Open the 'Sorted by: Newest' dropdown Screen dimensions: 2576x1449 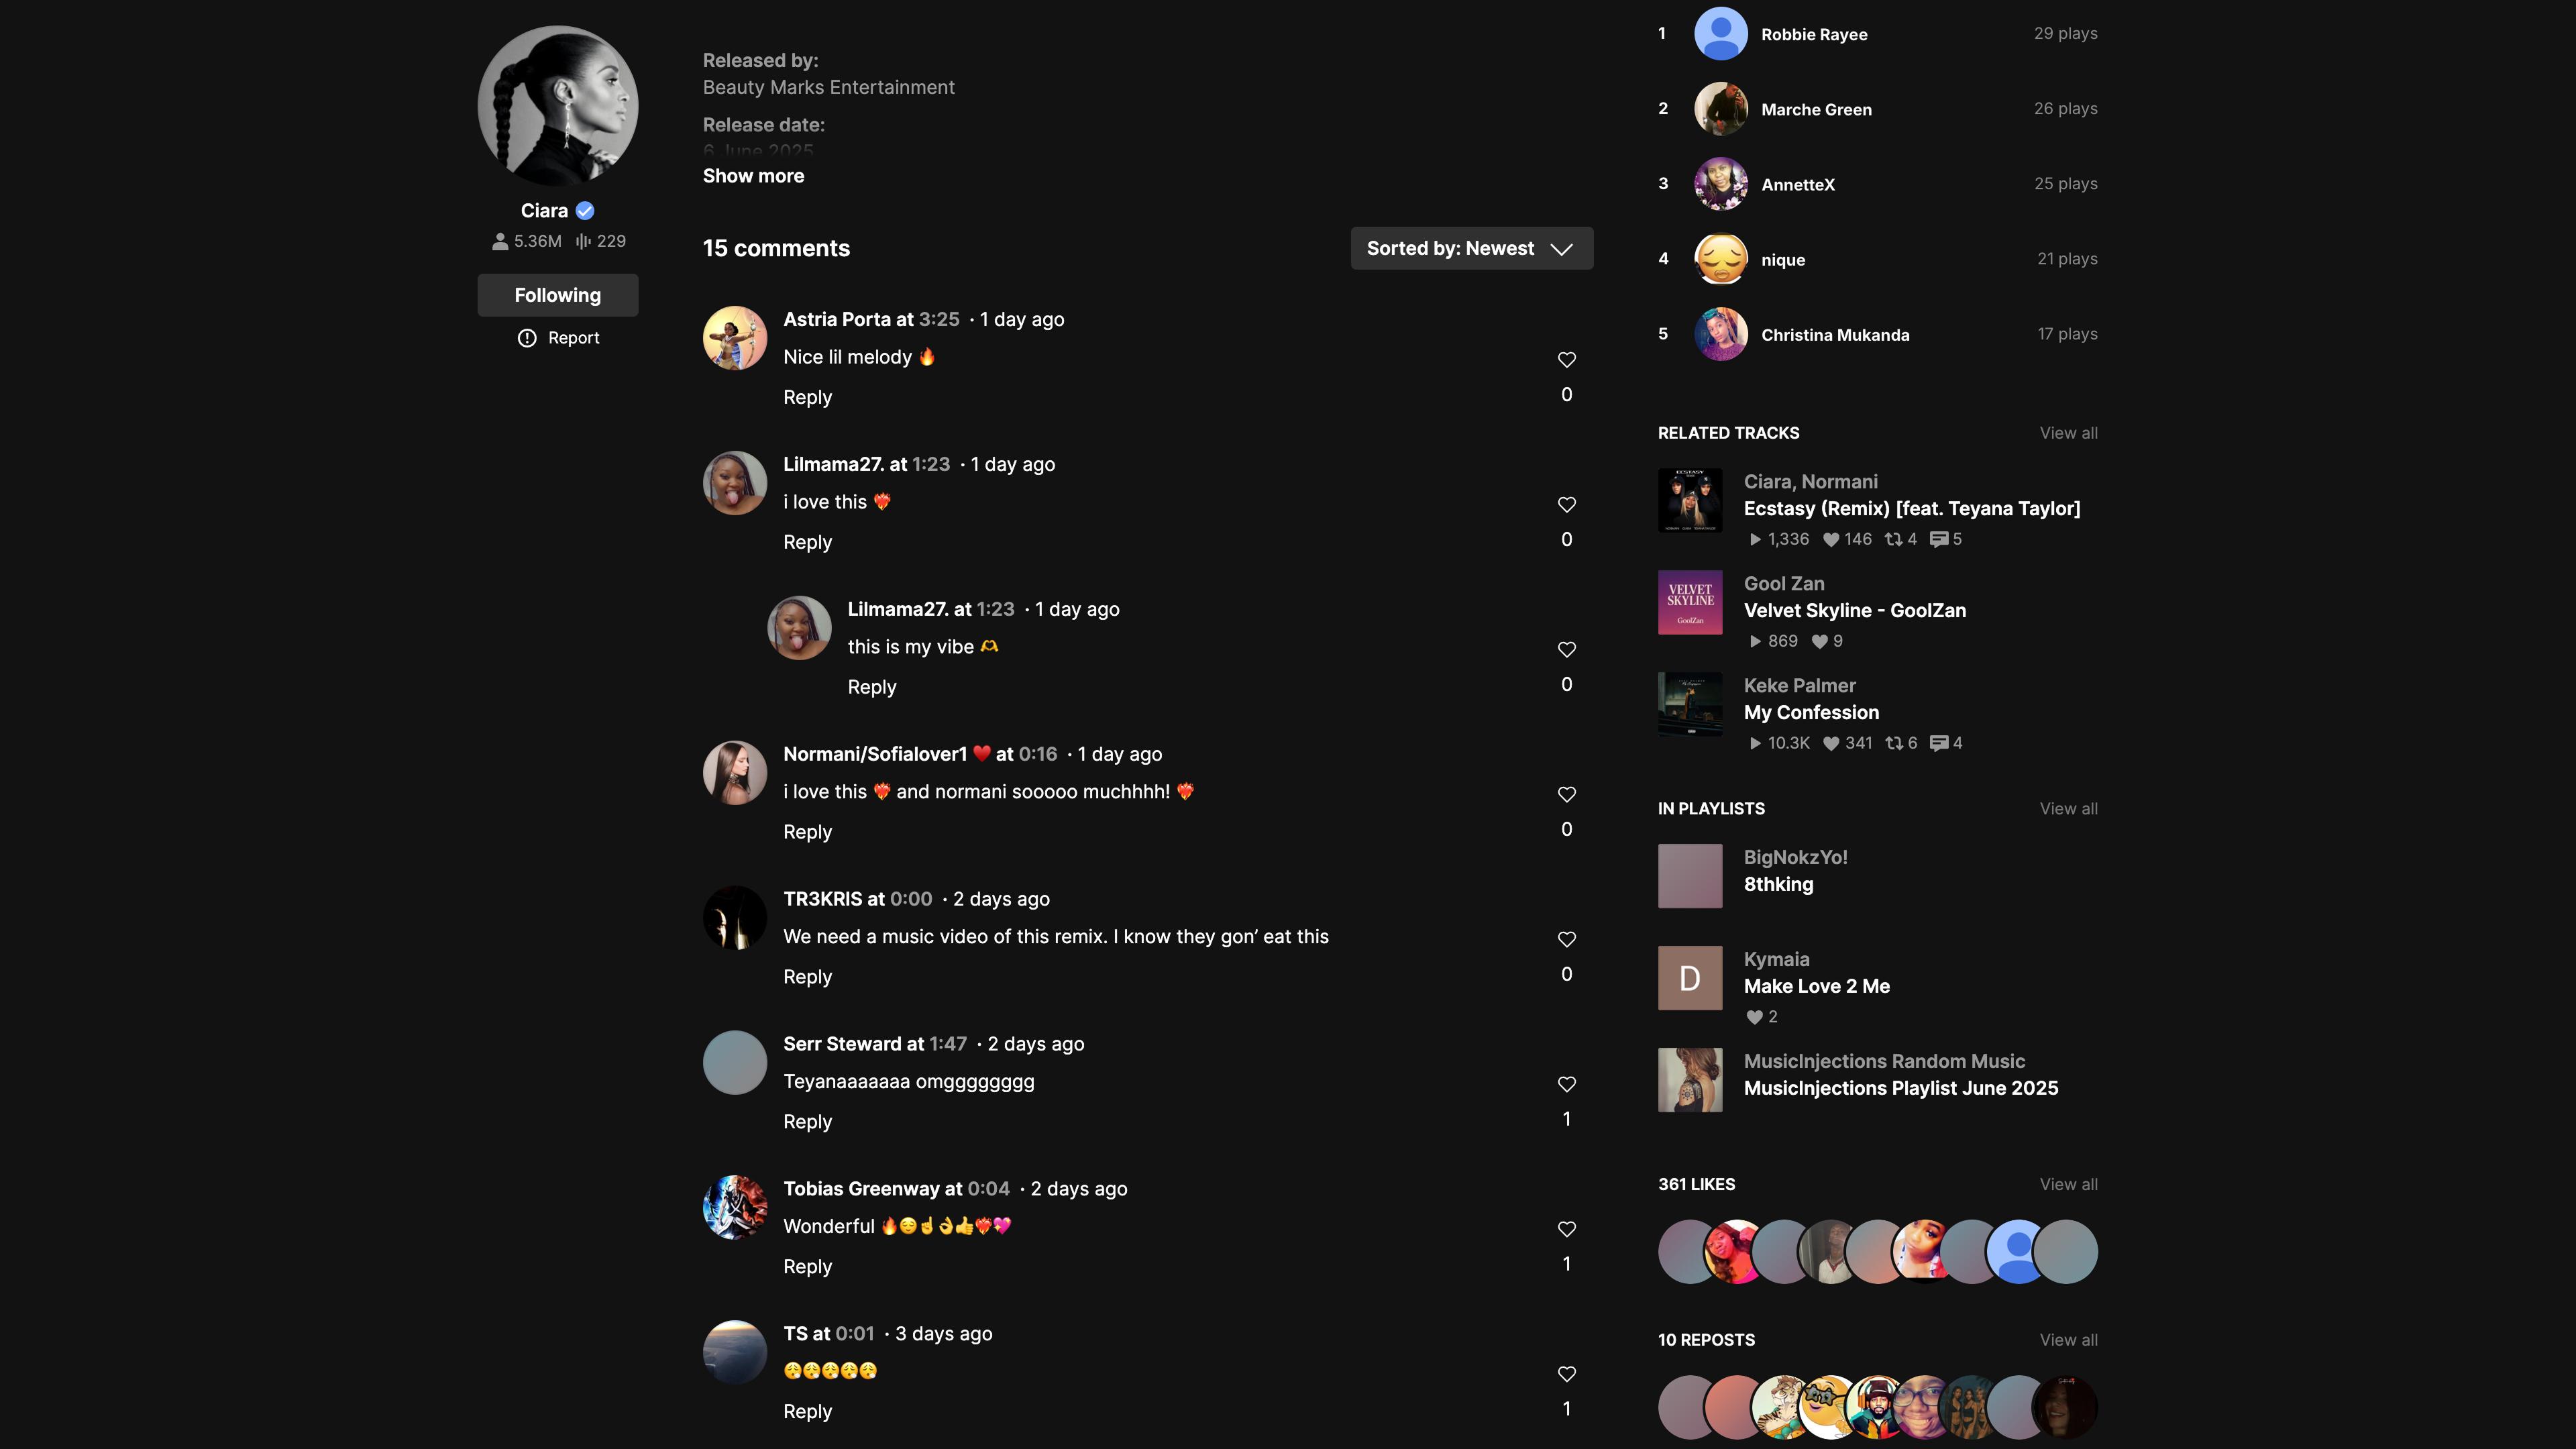pos(1471,248)
